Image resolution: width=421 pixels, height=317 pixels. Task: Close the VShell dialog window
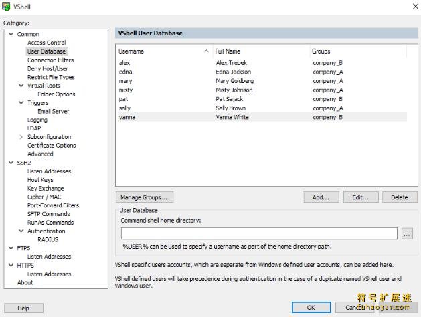(416, 7)
